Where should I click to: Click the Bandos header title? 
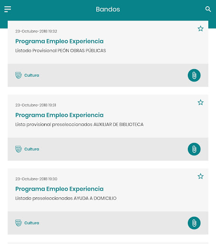108,9
